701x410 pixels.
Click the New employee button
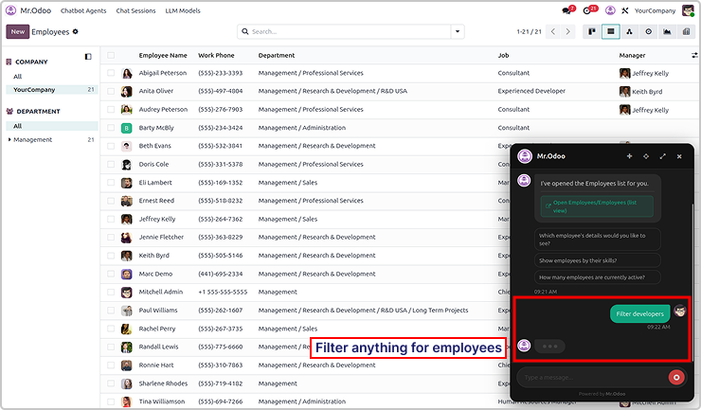(x=17, y=31)
